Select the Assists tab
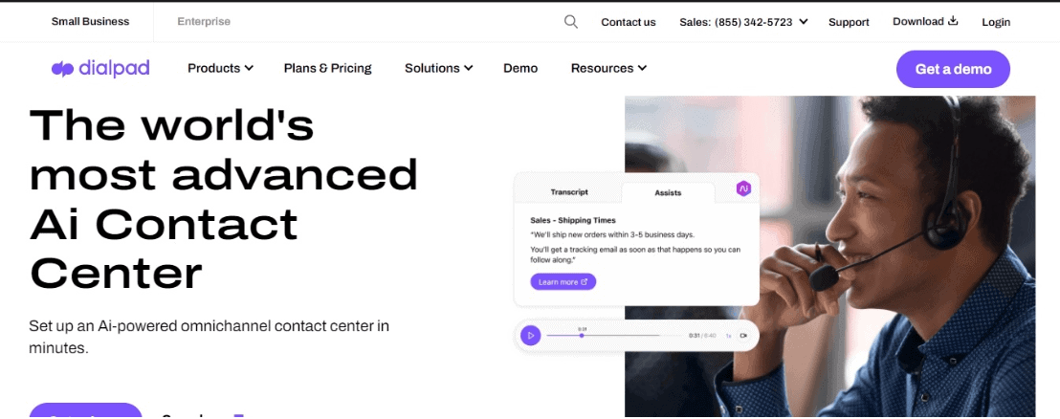Screen dimensions: 1060x419 point(668,192)
